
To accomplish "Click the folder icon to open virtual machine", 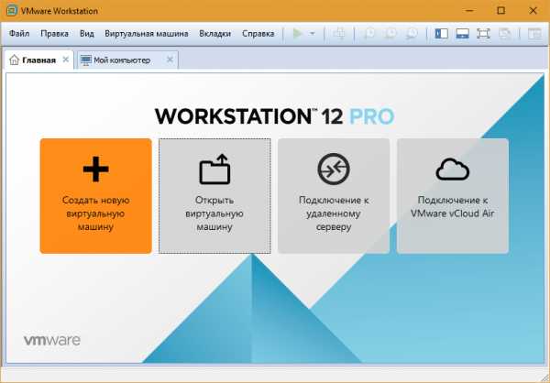I will (214, 170).
